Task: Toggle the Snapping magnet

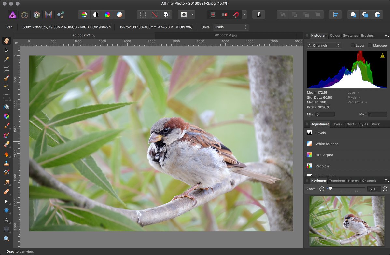Action: point(236,15)
